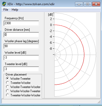Click the Tweeter level [dB] field
The width and height of the screenshot is (102, 106).
[x=21, y=69]
